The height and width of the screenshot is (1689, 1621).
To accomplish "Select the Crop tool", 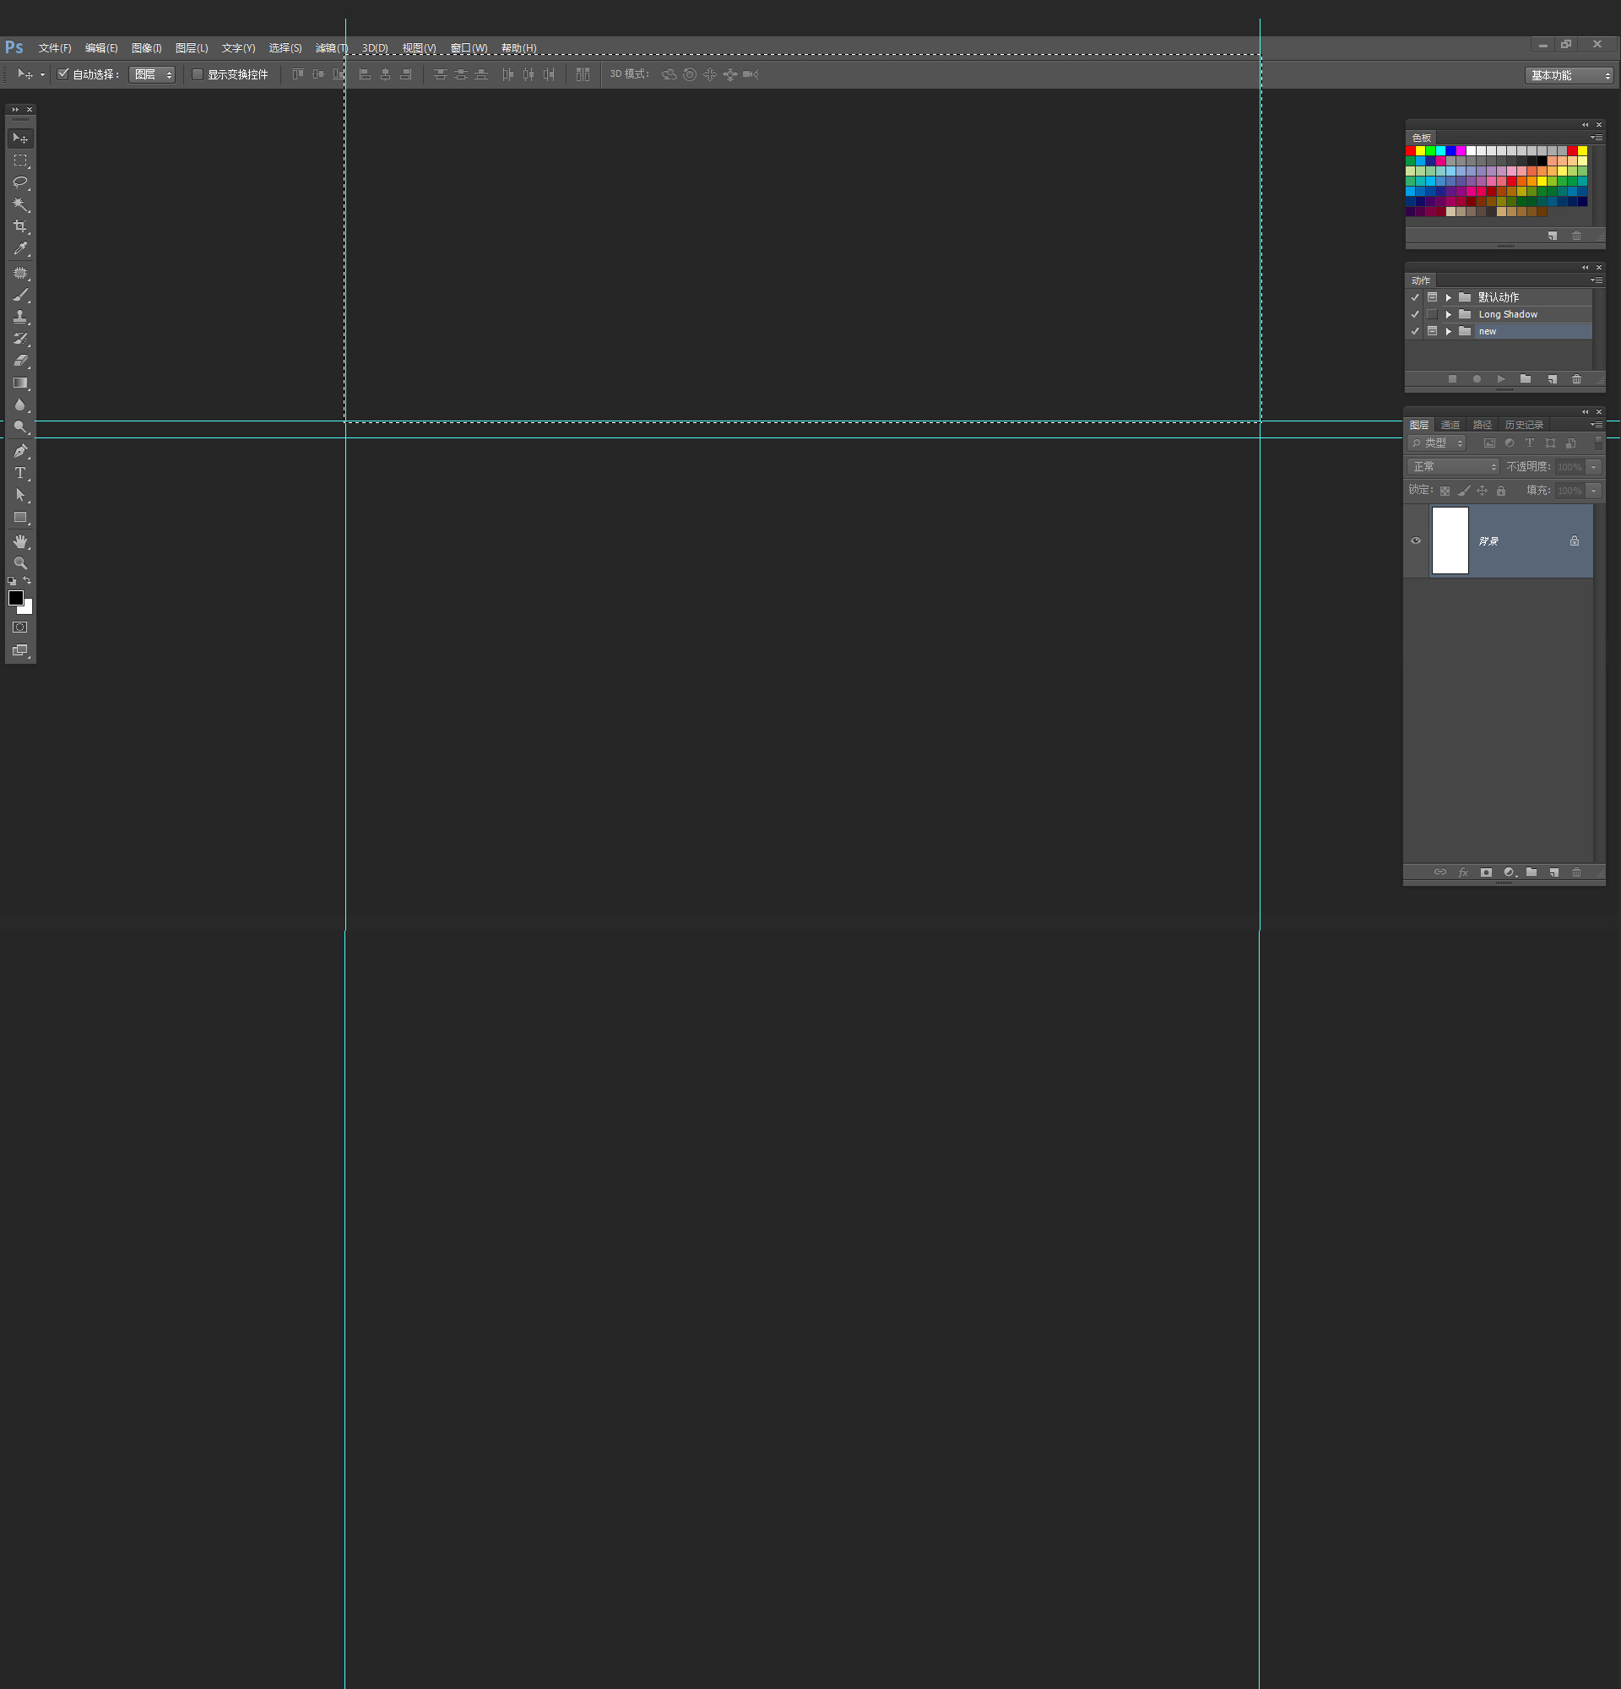I will click(19, 226).
